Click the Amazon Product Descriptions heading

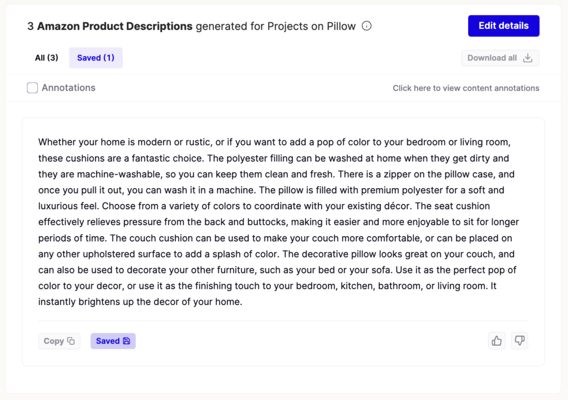(x=115, y=26)
